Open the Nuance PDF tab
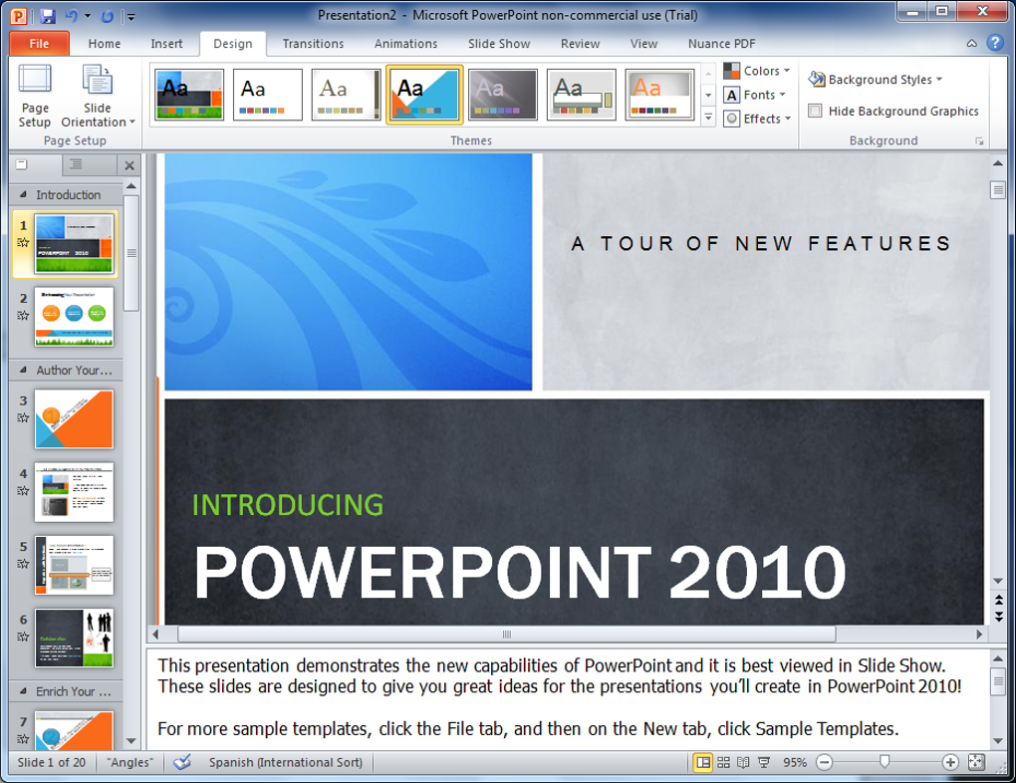 pos(721,44)
